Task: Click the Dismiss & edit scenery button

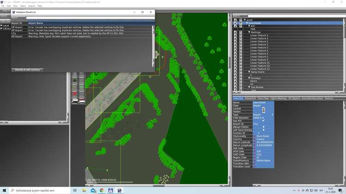Action: (27, 69)
